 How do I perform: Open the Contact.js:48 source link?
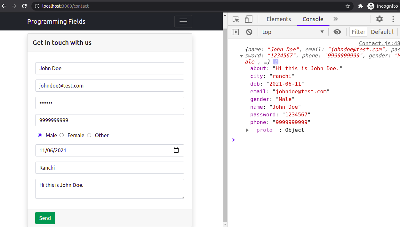click(380, 43)
